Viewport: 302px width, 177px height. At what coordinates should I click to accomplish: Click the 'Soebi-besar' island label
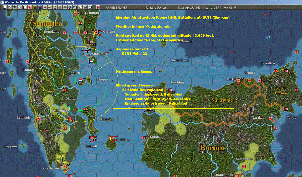180,60
